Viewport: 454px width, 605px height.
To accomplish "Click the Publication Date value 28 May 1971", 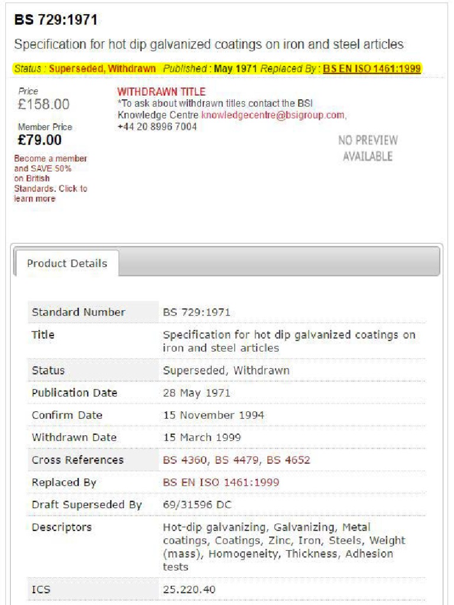I will (196, 392).
